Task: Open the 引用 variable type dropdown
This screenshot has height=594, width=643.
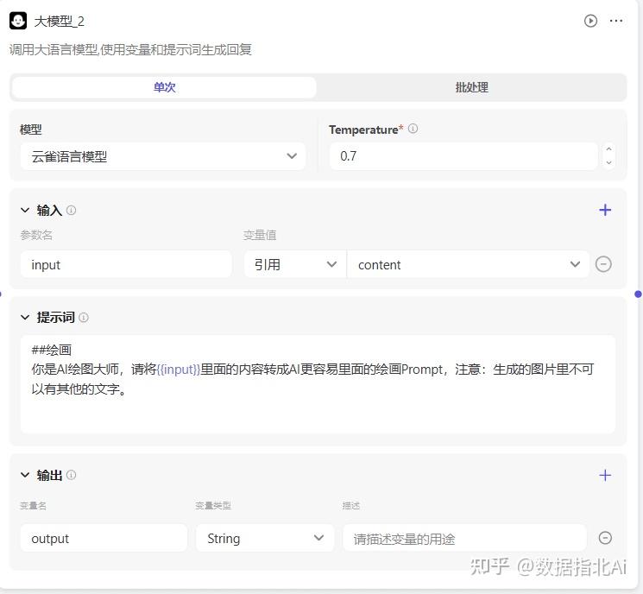Action: point(295,264)
